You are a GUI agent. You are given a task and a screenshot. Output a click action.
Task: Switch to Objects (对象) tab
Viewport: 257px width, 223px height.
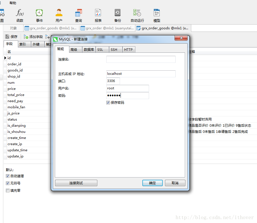click(x=13, y=28)
